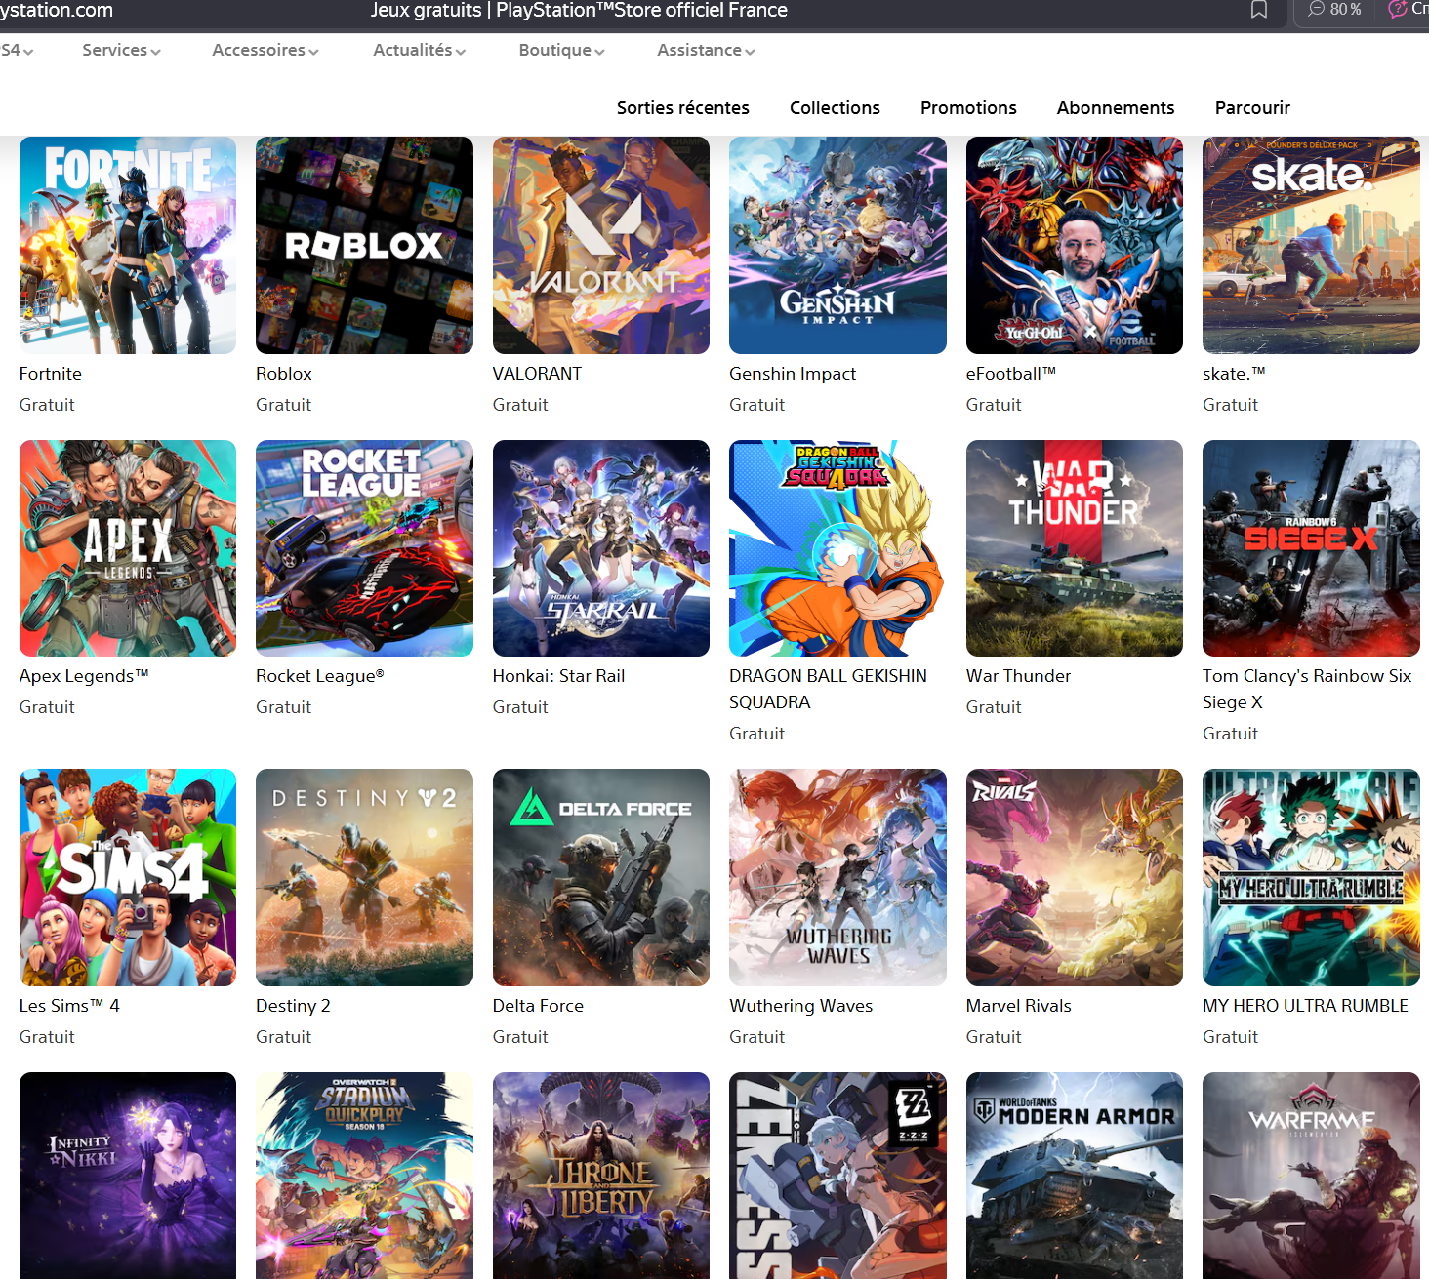Screen dimensions: 1429x1279
Task: Click the bookmark icon in the browser bar
Action: [1259, 10]
